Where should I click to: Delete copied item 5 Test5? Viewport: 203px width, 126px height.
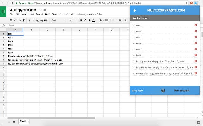coord(196,49)
